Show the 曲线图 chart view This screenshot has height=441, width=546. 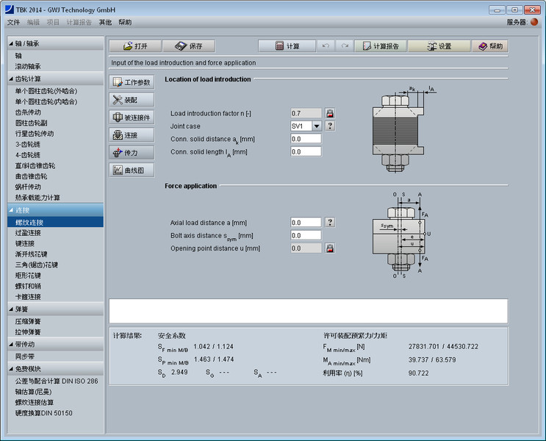tap(132, 171)
